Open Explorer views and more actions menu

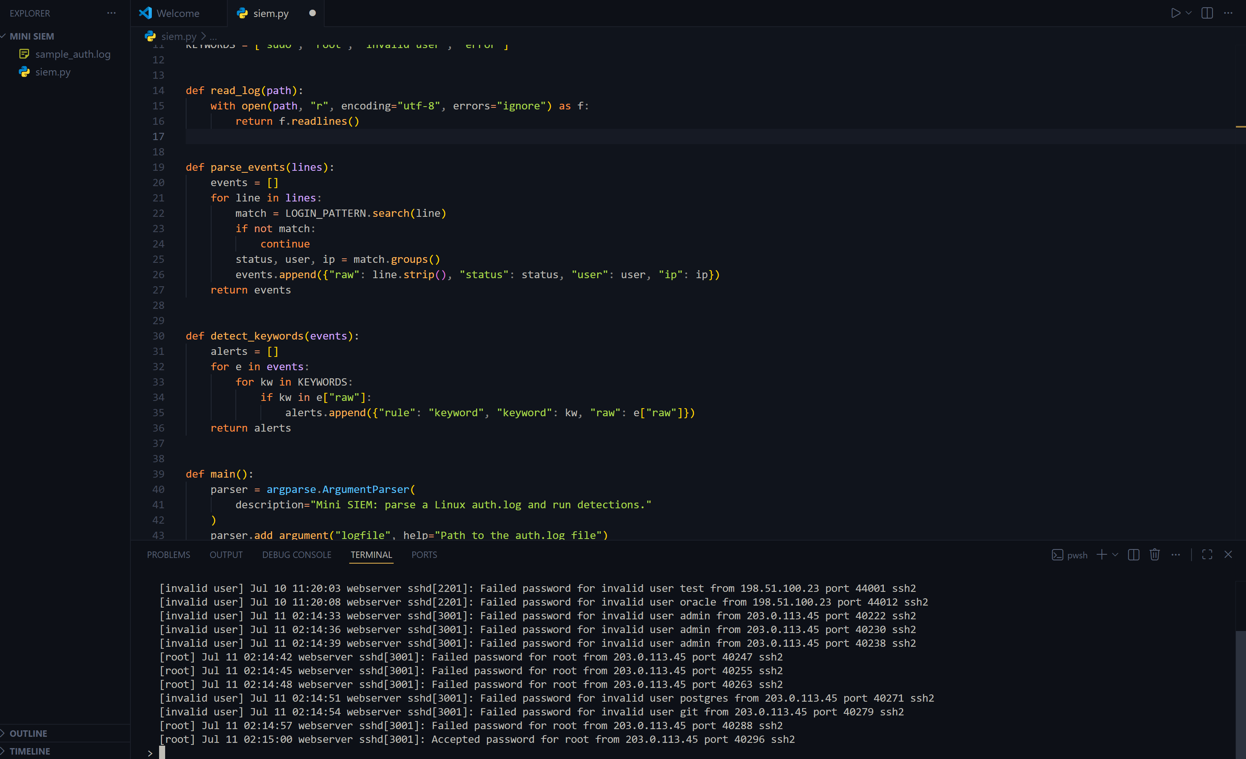(x=111, y=13)
